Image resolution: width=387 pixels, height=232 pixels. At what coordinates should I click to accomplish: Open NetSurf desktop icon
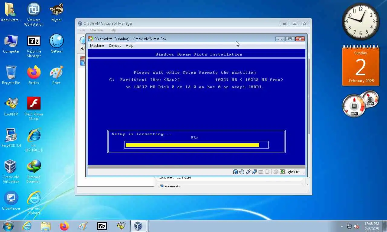pyautogui.click(x=56, y=44)
